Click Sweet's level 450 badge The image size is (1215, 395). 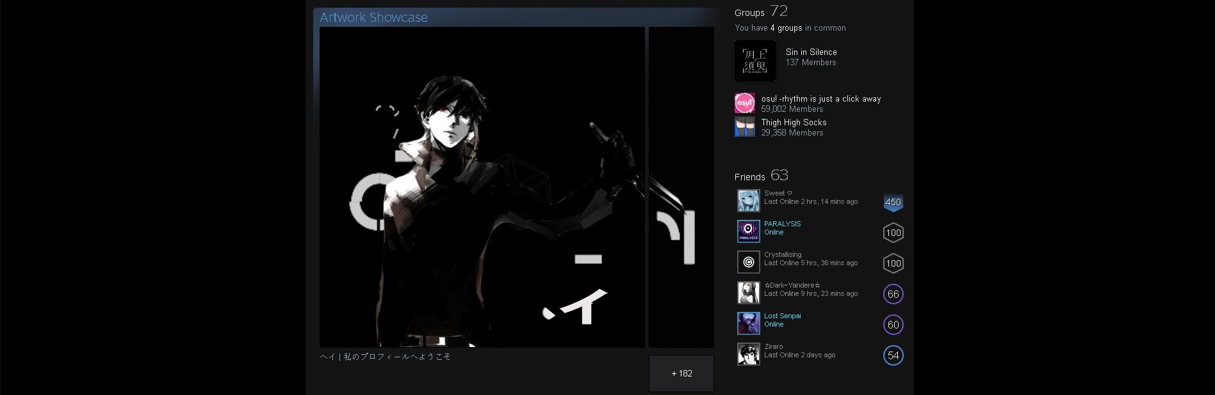coord(893,202)
